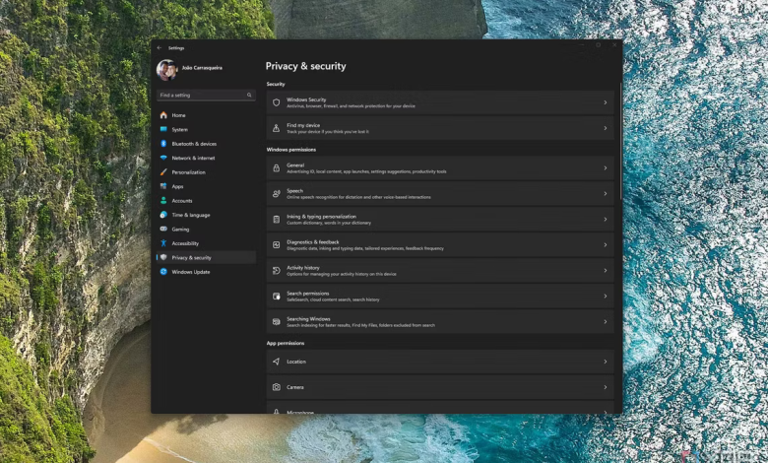Click the Speech settings icon
Image resolution: width=768 pixels, height=463 pixels.
(x=277, y=194)
